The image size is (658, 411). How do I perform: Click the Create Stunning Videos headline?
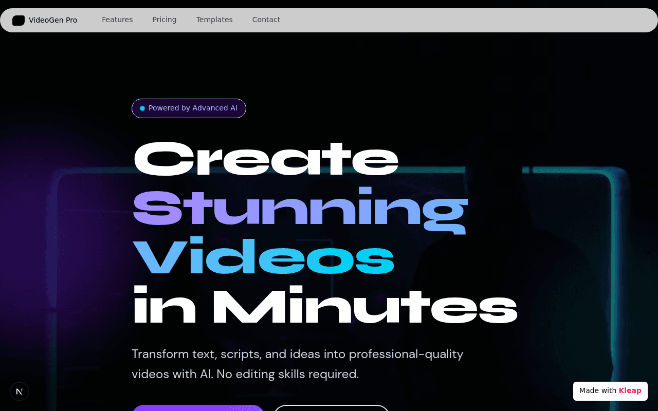point(325,232)
